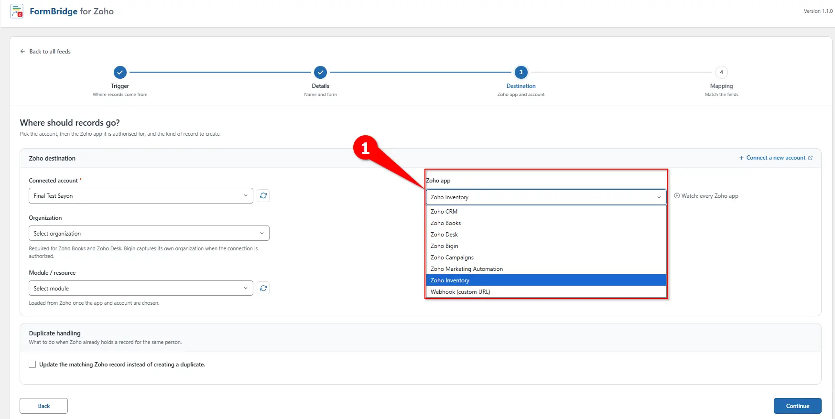Select Zoho Books from the list
The image size is (835, 419).
pos(546,223)
